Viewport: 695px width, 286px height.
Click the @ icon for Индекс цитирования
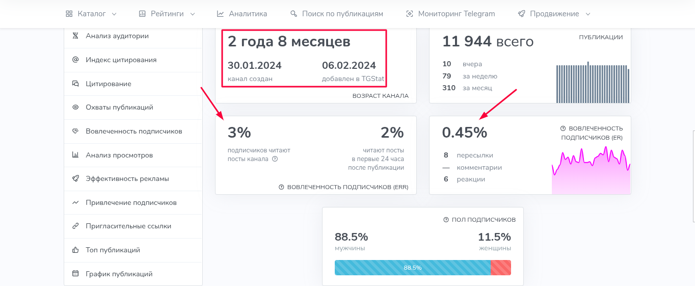[75, 60]
